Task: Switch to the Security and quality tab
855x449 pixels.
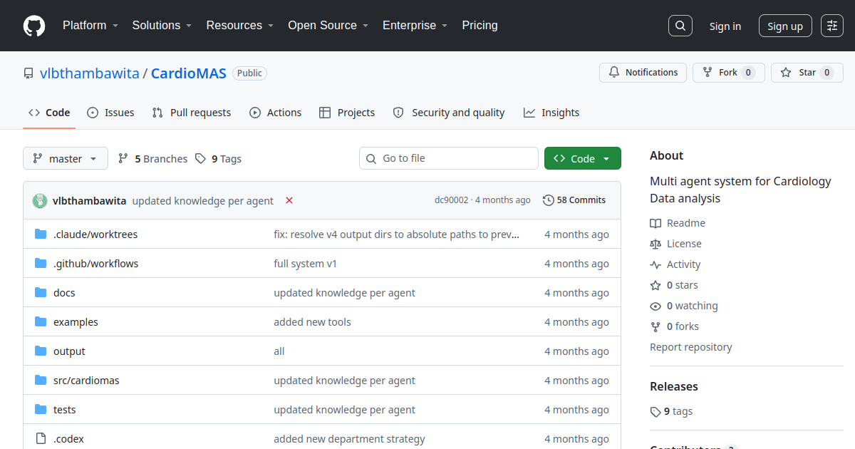Action: point(449,113)
